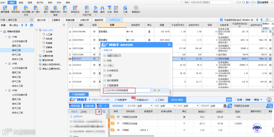Open the 分部分项 tab

[x=84, y=20]
